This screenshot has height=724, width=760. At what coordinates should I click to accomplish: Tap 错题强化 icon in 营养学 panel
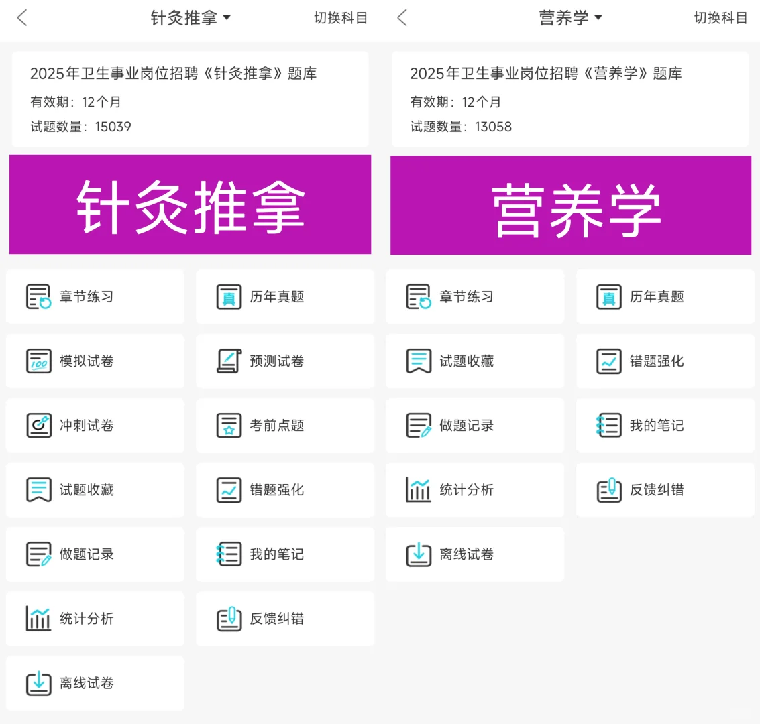(x=609, y=361)
